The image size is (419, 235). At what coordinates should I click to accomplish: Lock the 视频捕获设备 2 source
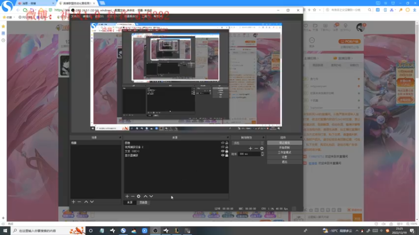(227, 147)
